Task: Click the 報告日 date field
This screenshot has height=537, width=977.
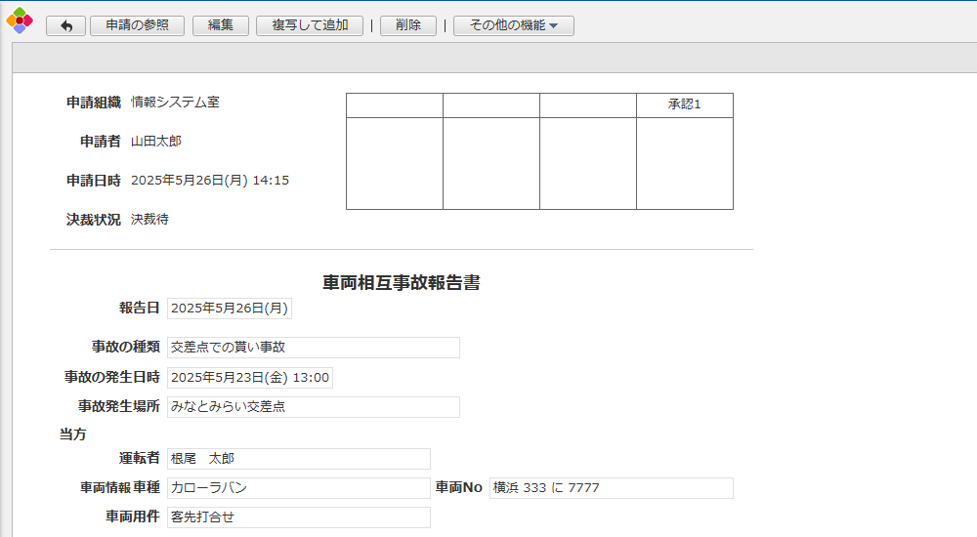Action: click(230, 309)
